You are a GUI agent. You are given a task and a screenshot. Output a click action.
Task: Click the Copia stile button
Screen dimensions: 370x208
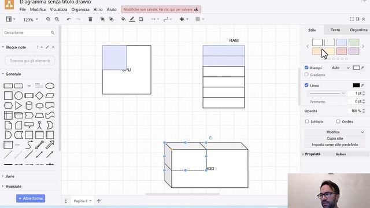click(335, 139)
